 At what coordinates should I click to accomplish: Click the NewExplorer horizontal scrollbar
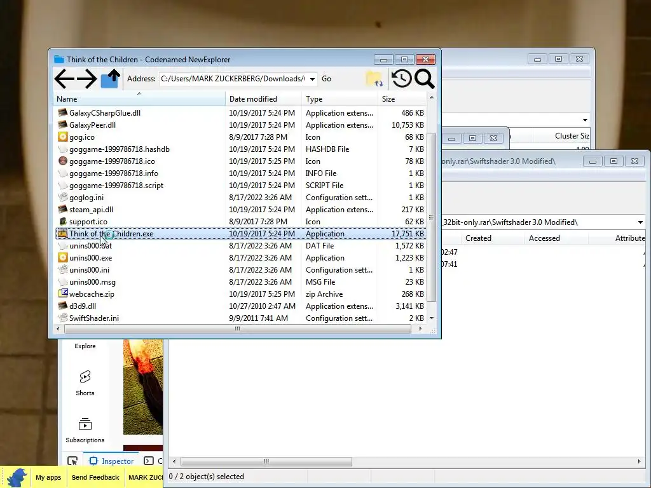[238, 329]
